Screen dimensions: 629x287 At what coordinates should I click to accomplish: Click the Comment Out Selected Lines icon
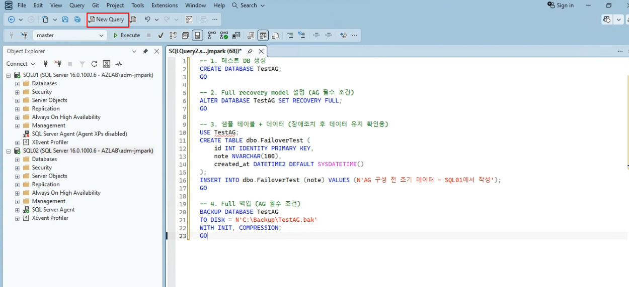pos(290,35)
